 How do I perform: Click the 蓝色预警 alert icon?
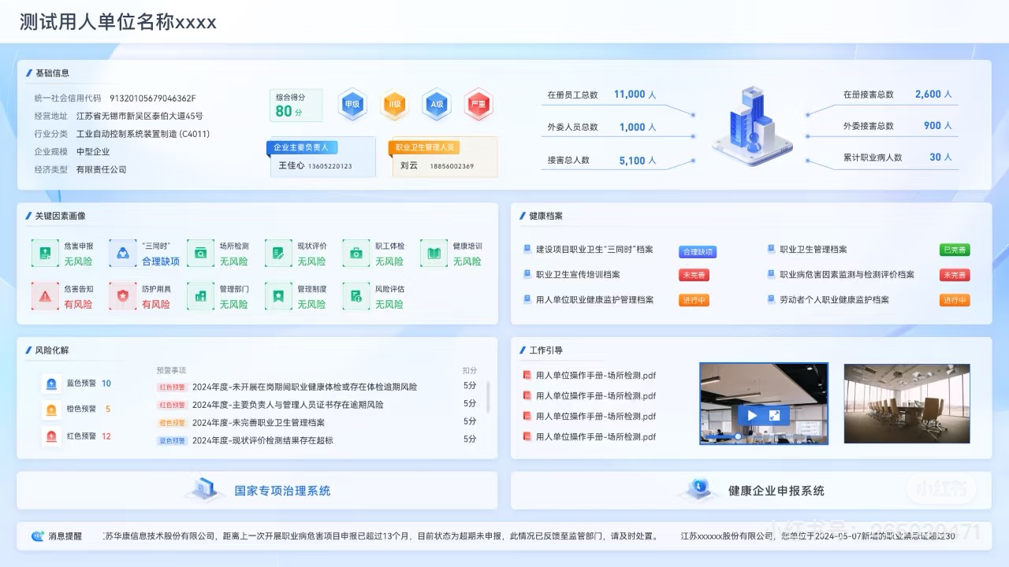point(51,384)
